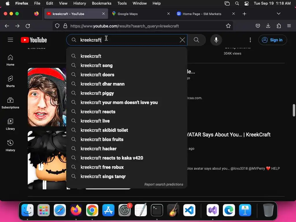Screen dimensions: 296x222
Task: Choose suggestion kreekcraft free robux
Action: point(127,167)
